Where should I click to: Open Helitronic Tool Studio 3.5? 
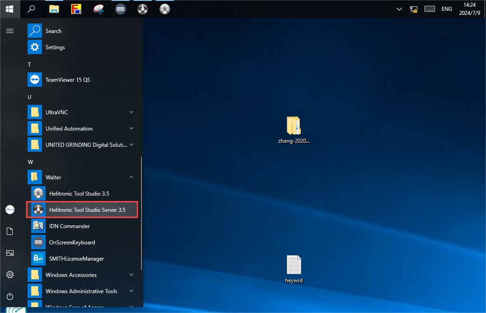82,194
